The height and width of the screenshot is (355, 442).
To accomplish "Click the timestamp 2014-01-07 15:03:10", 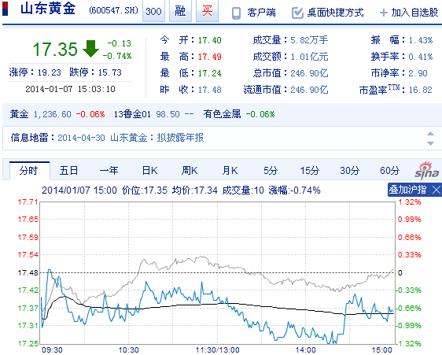I will [71, 89].
